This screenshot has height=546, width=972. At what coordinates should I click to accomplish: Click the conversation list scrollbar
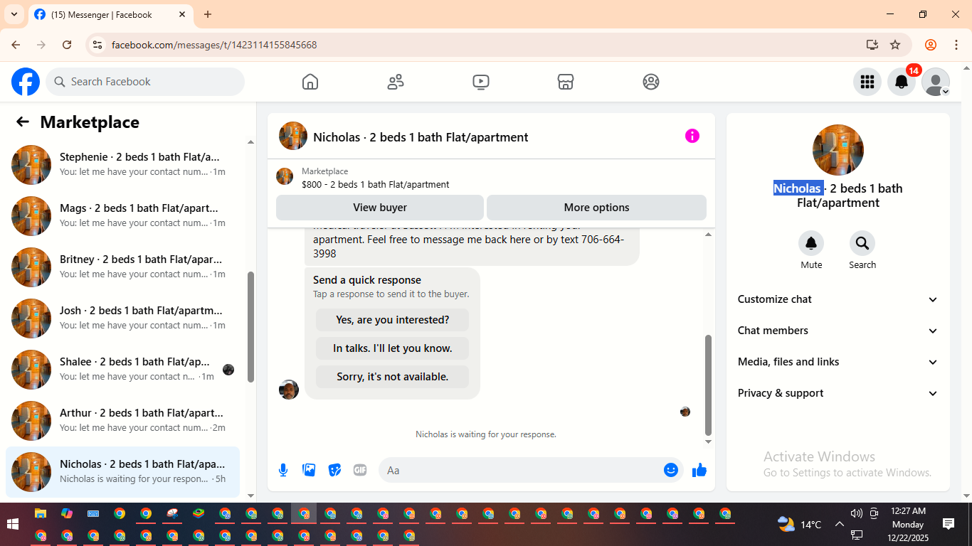[x=250, y=327]
